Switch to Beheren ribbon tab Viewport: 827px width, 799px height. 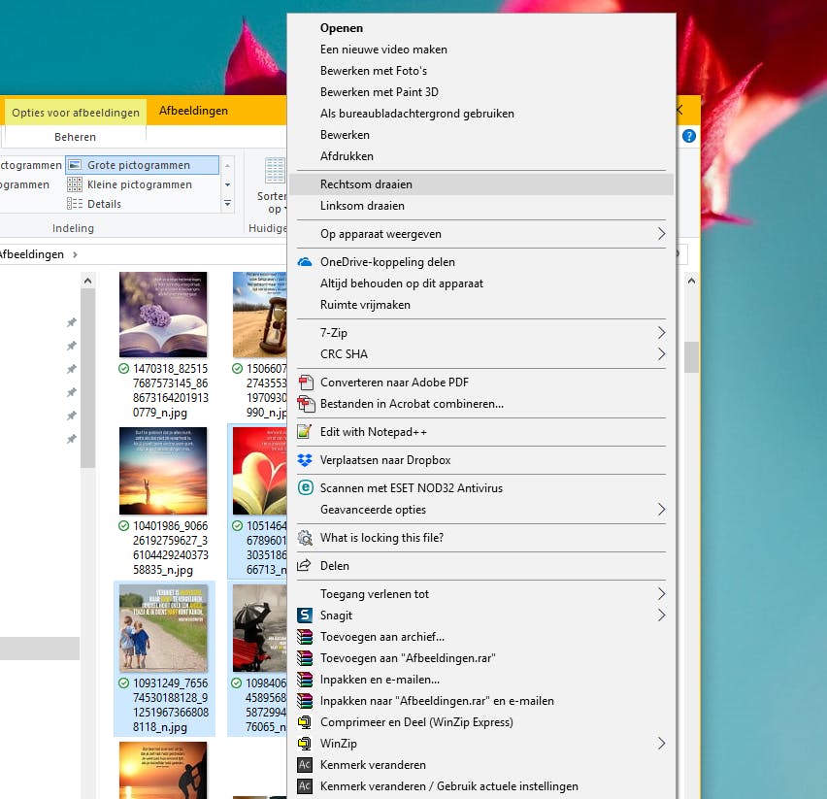point(75,137)
